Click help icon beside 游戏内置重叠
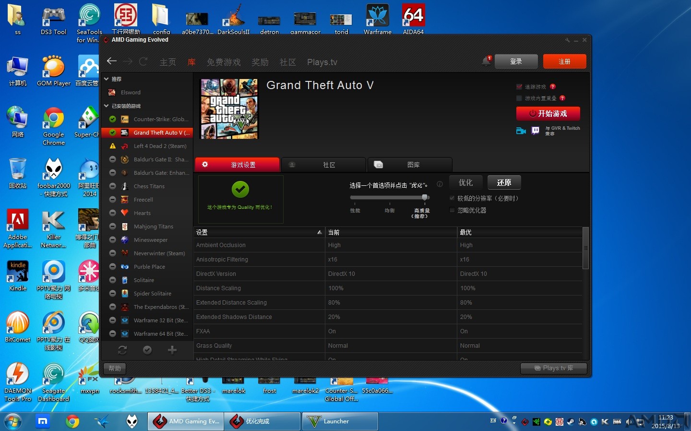 [562, 98]
